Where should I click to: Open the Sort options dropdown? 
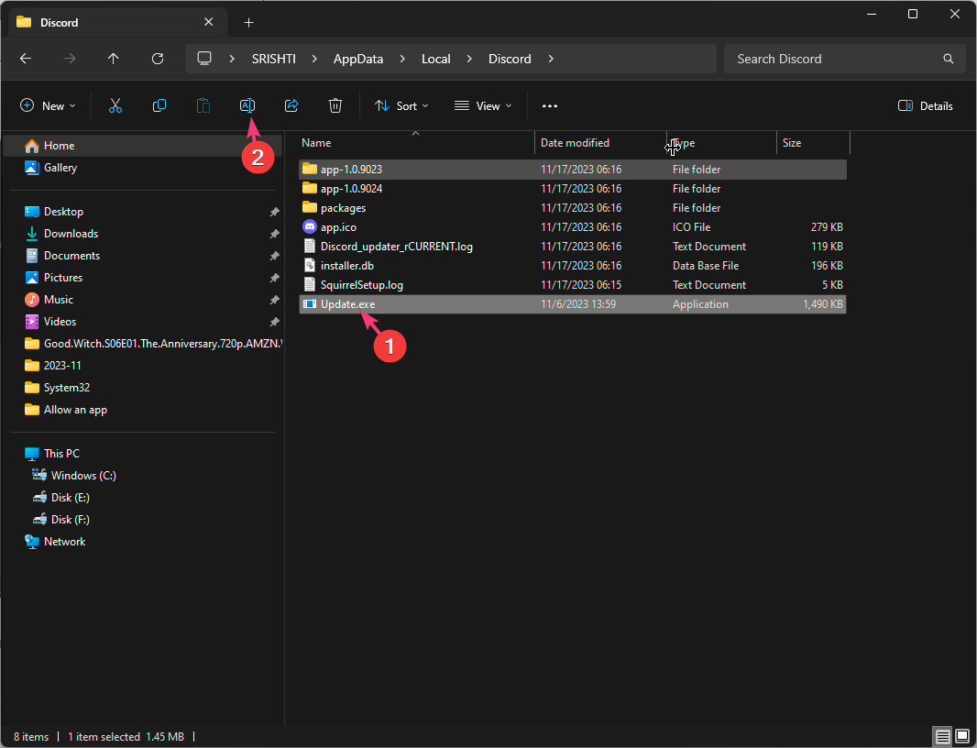click(401, 105)
